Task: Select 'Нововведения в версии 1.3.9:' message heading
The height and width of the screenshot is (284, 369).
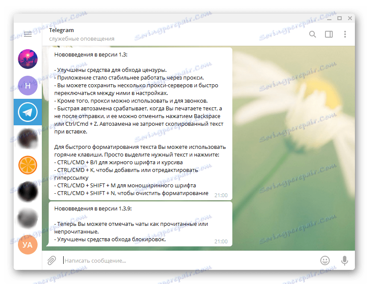Action: click(x=93, y=209)
